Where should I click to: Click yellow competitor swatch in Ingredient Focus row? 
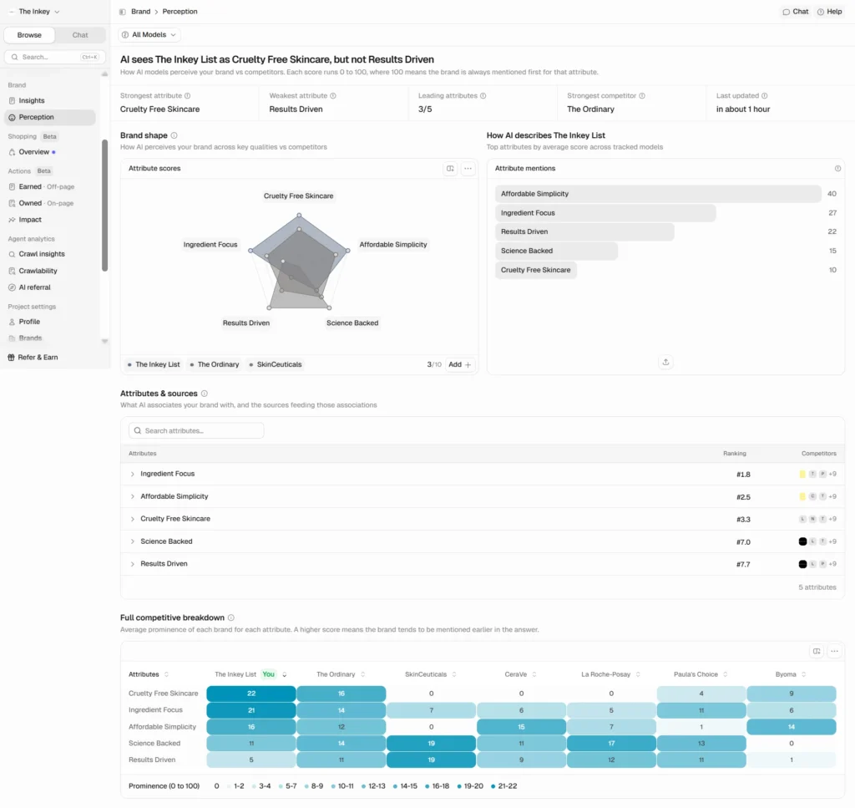pyautogui.click(x=802, y=474)
